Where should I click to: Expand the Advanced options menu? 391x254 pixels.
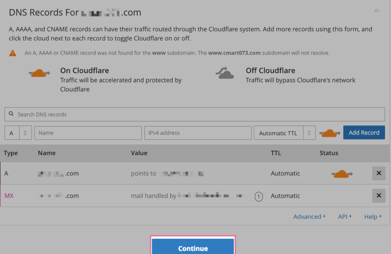309,216
